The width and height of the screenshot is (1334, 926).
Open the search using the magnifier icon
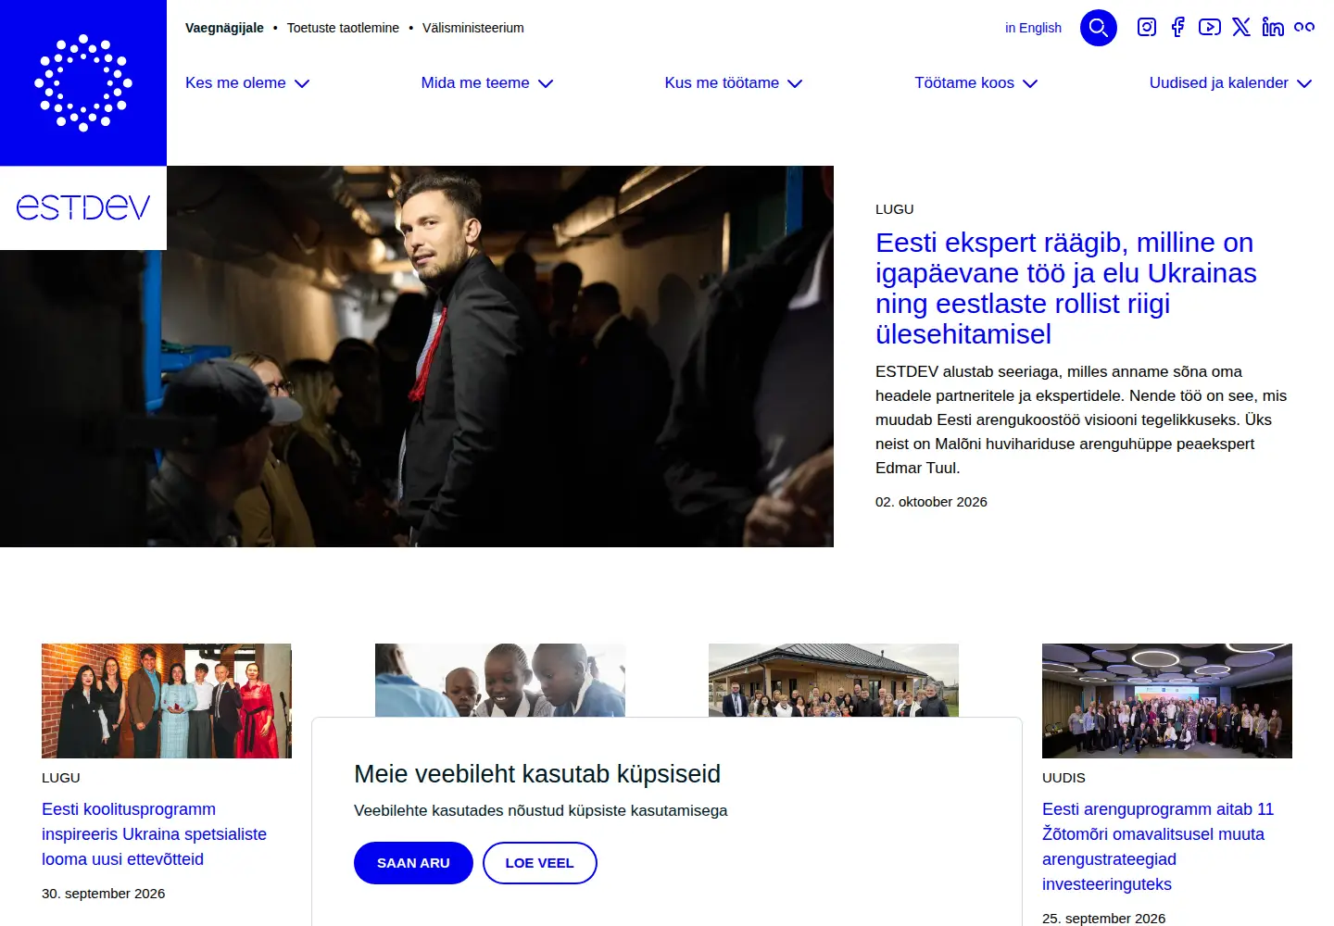(x=1099, y=28)
